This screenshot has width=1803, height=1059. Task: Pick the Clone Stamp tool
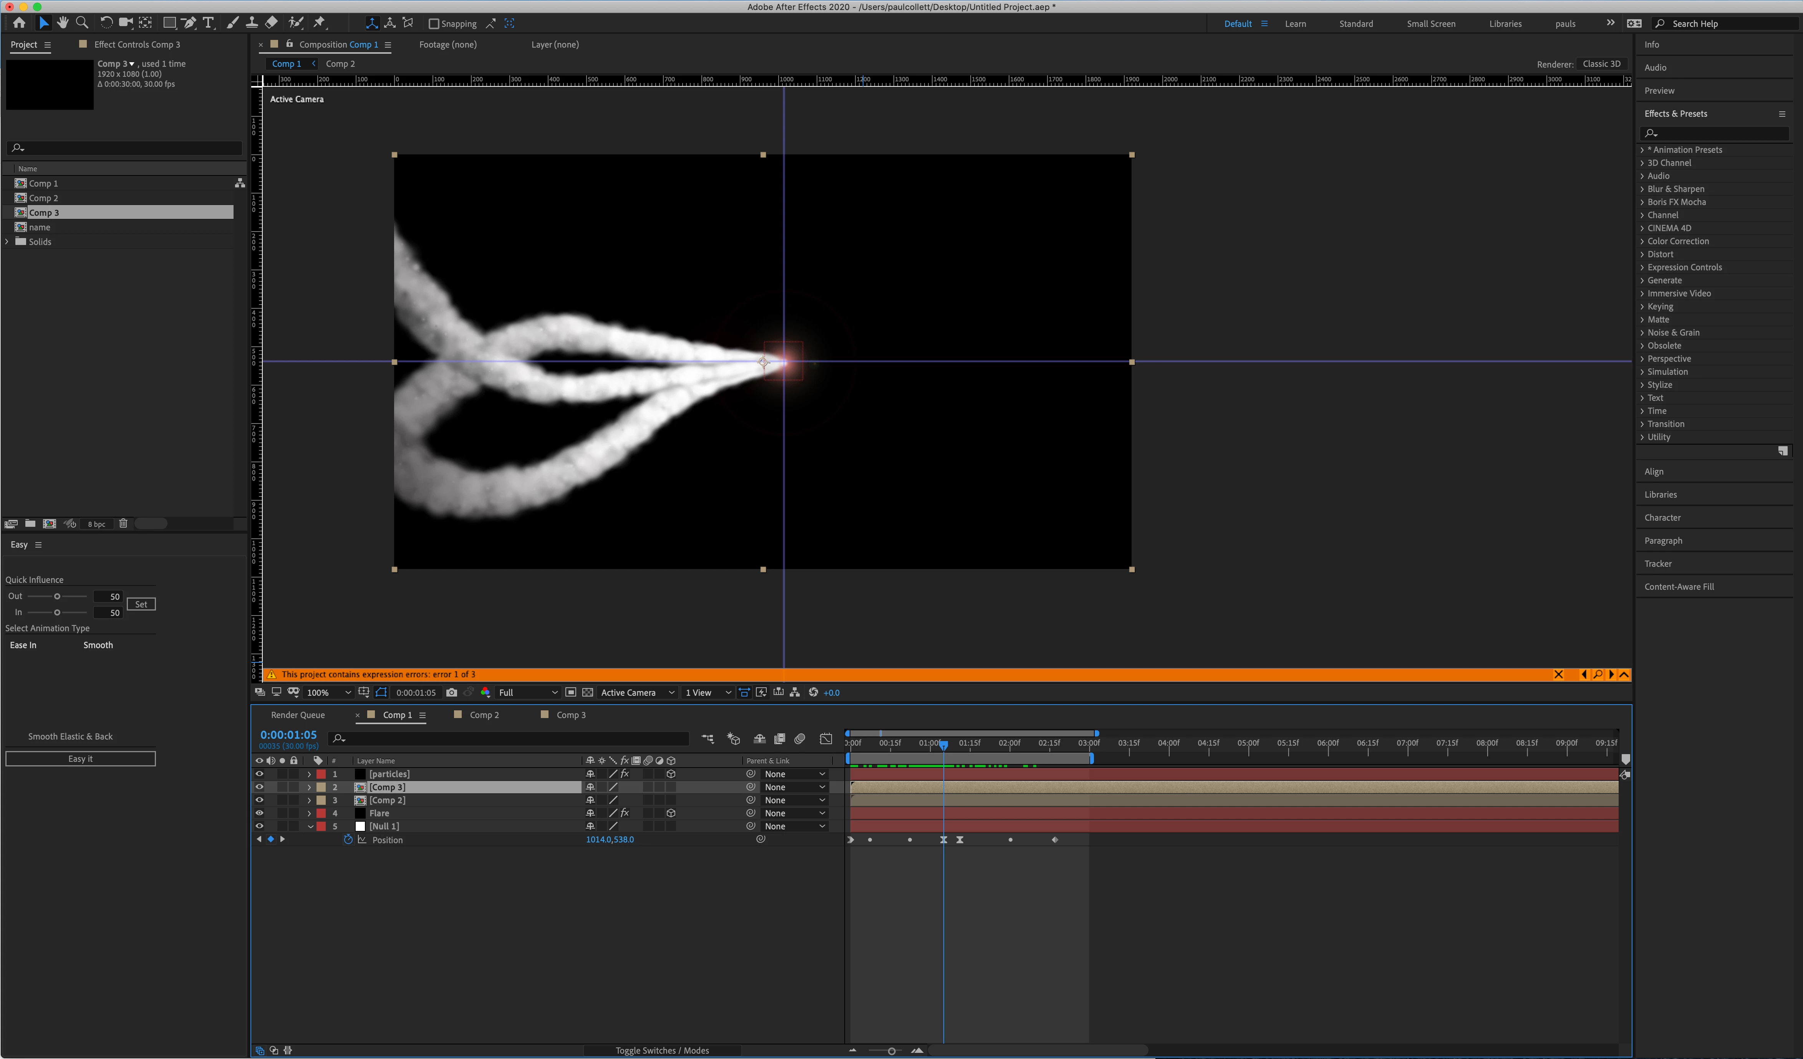coord(252,23)
